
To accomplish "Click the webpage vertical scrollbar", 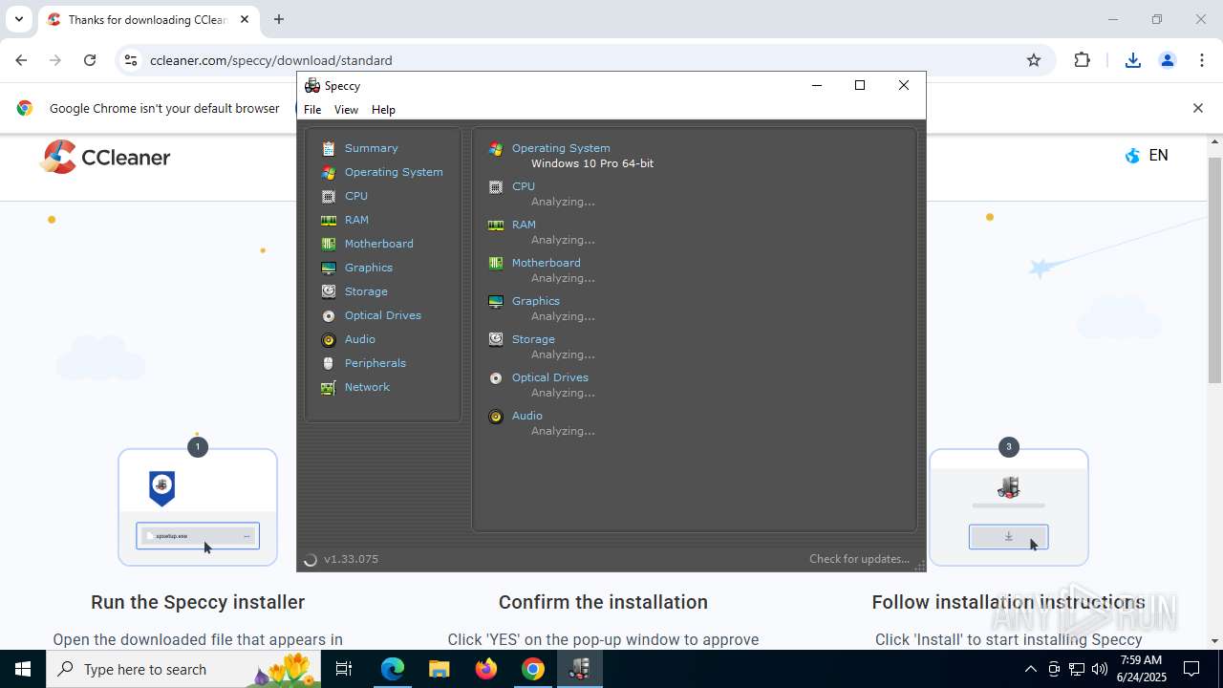I will pyautogui.click(x=1215, y=269).
